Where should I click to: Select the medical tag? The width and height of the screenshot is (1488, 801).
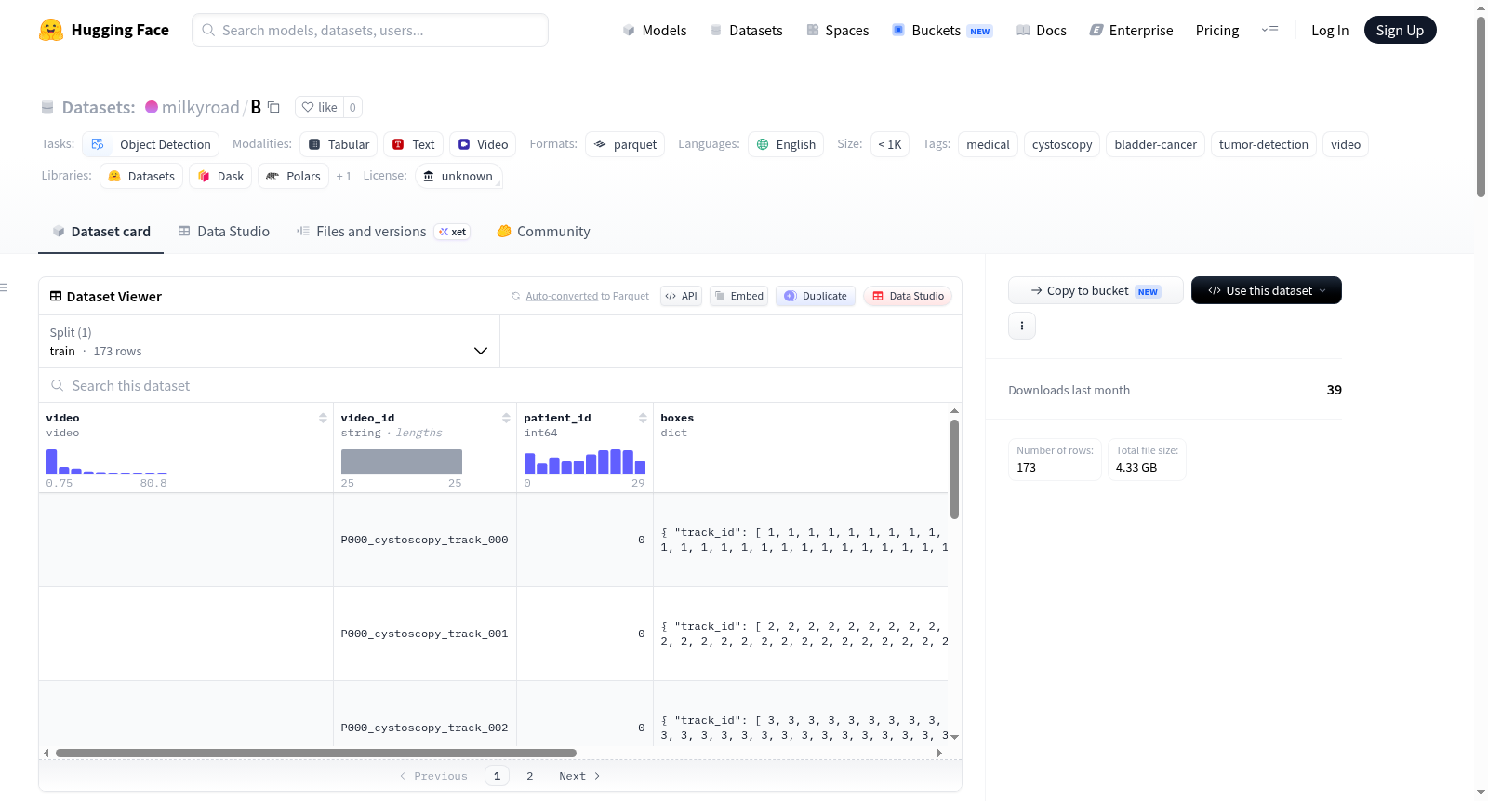click(x=988, y=144)
